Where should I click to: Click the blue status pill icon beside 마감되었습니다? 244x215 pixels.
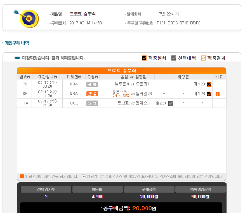17,58
